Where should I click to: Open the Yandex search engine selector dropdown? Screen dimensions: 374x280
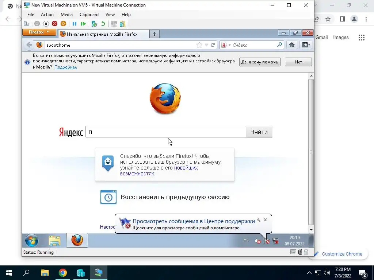click(226, 45)
